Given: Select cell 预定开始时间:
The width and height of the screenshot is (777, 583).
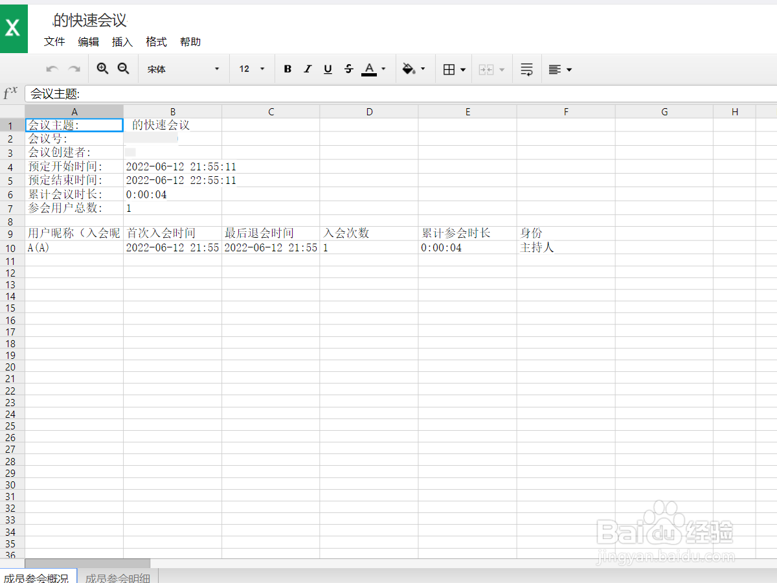Looking at the screenshot, I should click(x=74, y=166).
